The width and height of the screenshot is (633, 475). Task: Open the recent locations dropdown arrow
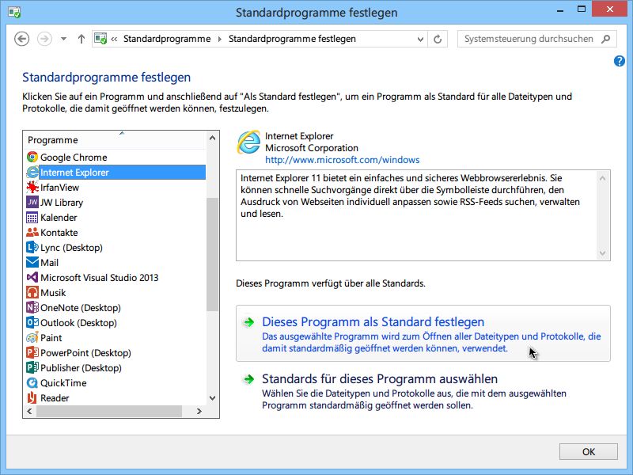(x=63, y=39)
